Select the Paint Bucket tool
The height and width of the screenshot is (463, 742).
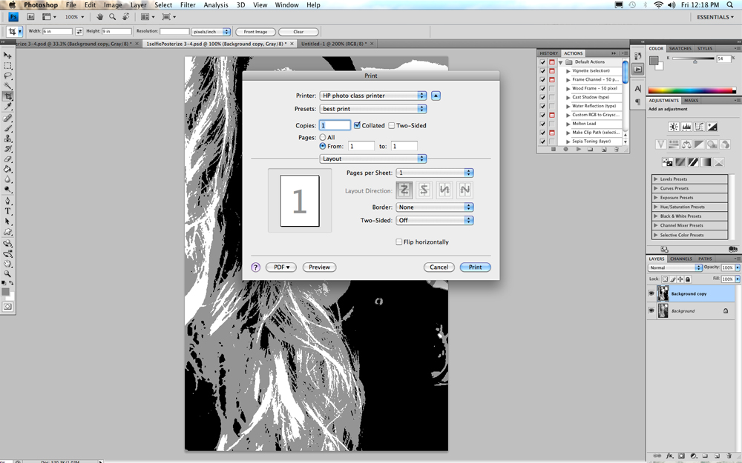tap(7, 169)
